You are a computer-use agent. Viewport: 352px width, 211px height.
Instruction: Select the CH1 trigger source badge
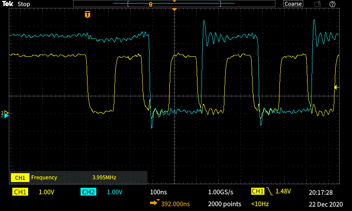[257, 192]
